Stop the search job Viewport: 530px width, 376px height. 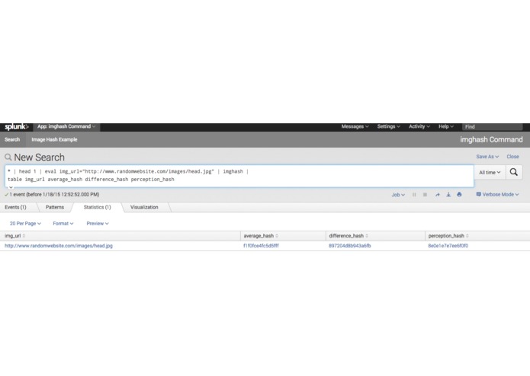(x=425, y=195)
